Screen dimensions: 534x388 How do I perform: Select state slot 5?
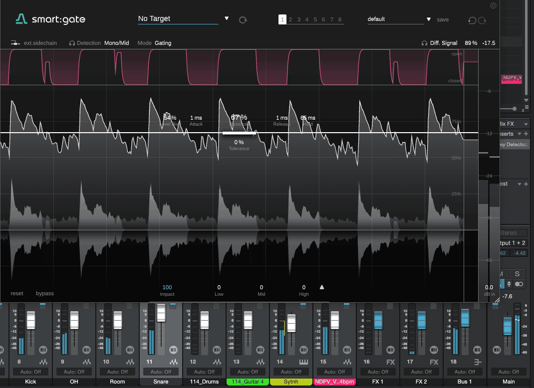pyautogui.click(x=315, y=19)
